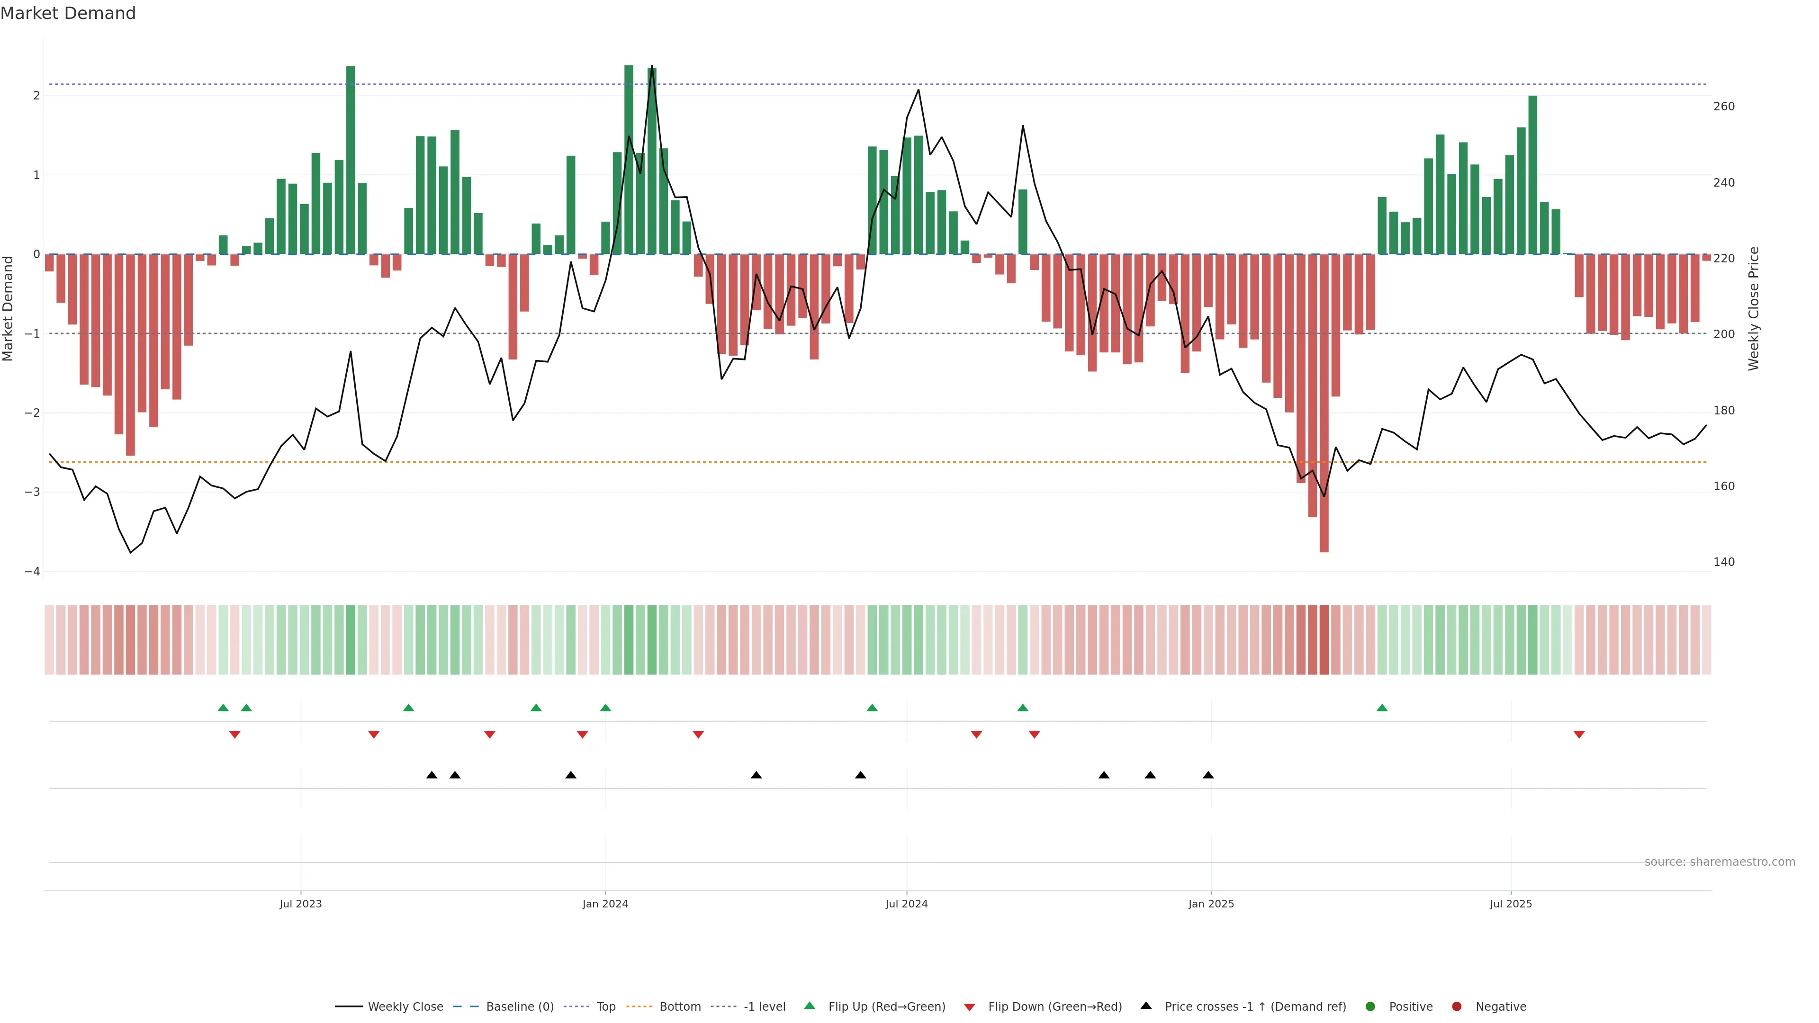The width and height of the screenshot is (1819, 1023).
Task: Click the Market Demand chart title
Action: [68, 13]
